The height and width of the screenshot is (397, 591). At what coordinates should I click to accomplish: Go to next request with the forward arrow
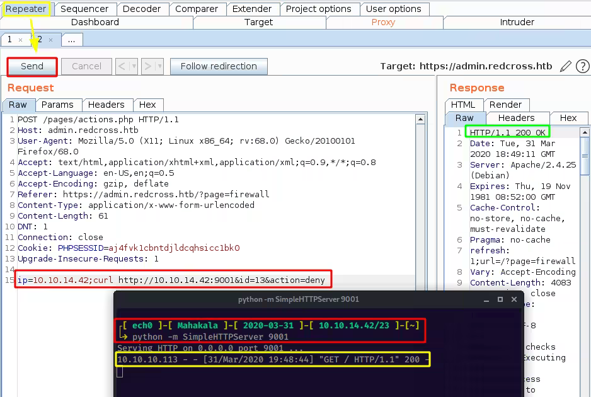tap(148, 66)
